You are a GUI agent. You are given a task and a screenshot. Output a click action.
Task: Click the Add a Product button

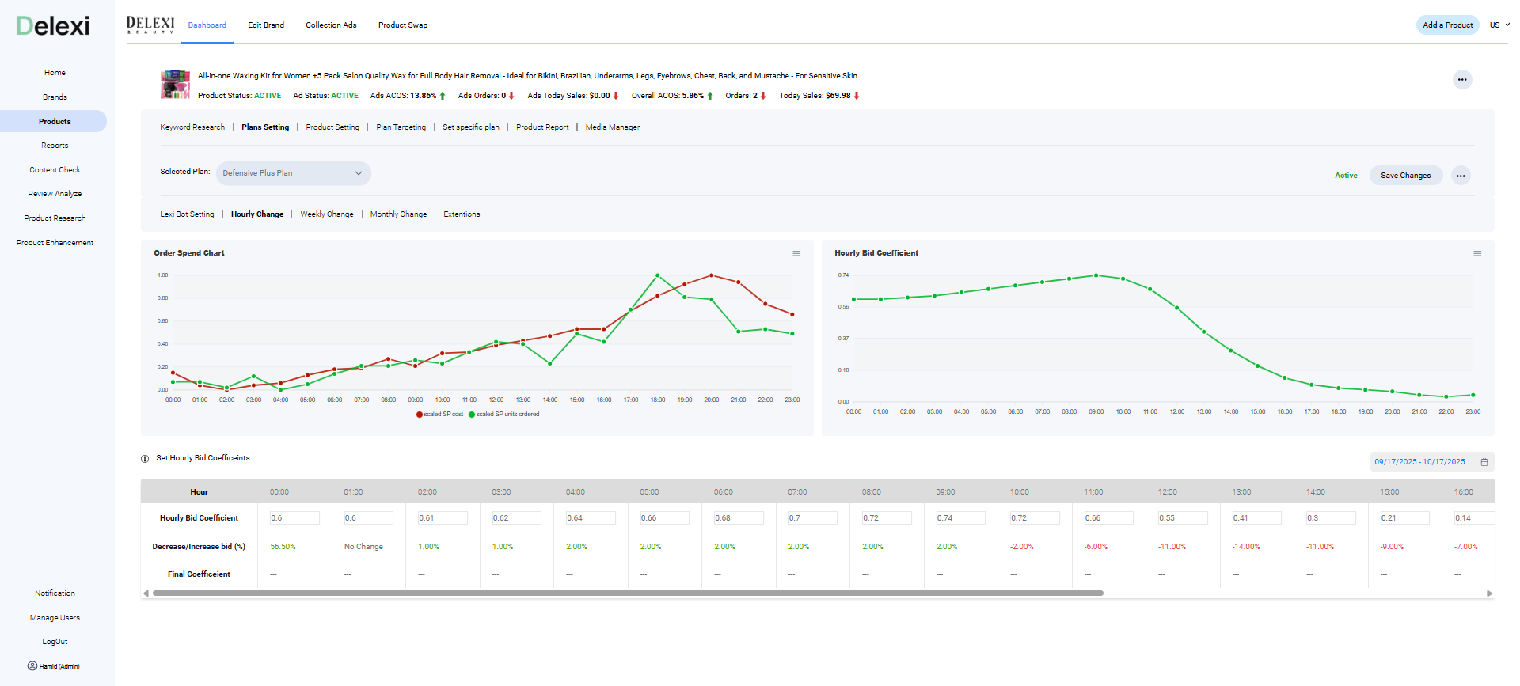click(1447, 25)
